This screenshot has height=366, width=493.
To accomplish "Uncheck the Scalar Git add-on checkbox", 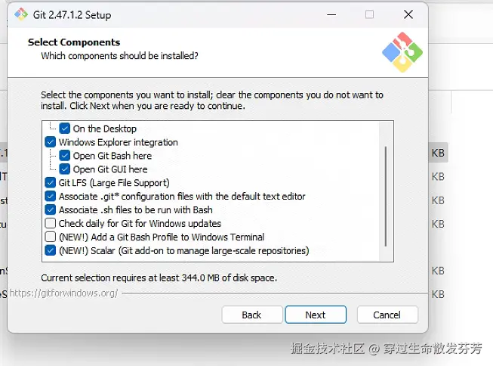I will [51, 251].
